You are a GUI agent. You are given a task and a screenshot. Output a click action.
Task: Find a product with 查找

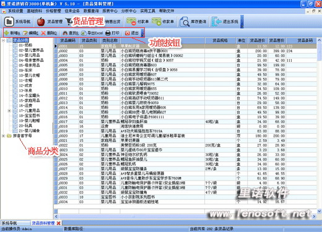(x=71, y=33)
